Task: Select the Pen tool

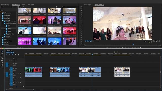Action: point(2,63)
